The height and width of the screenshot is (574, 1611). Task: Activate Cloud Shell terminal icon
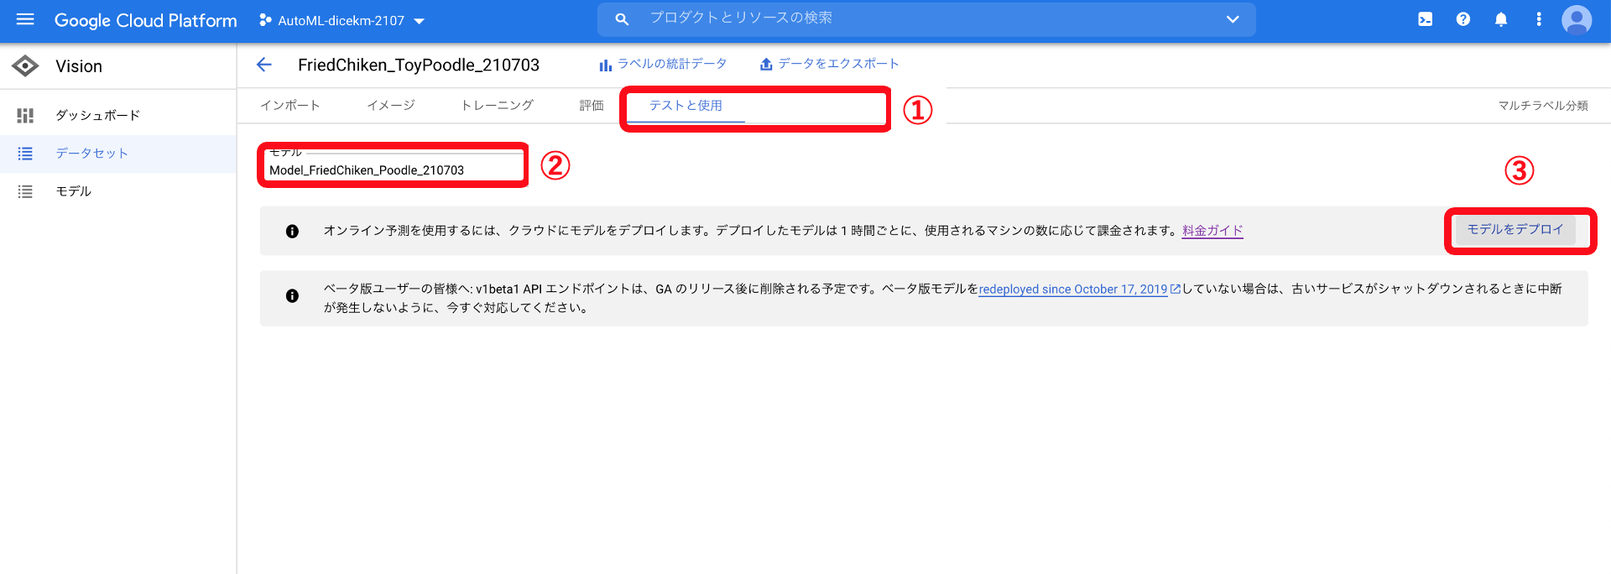1425,19
